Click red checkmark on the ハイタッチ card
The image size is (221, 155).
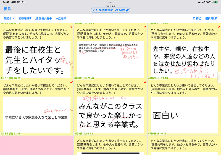click(x=72, y=27)
